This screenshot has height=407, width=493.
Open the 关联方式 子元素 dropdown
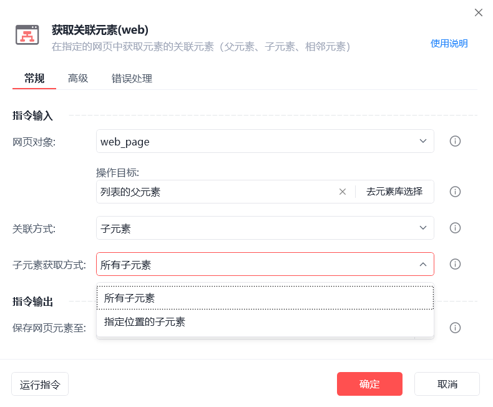coord(265,228)
